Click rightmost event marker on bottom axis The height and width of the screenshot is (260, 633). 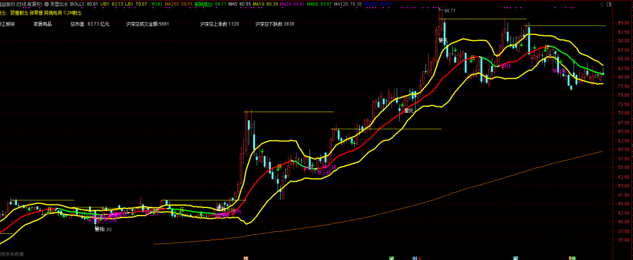point(572,258)
